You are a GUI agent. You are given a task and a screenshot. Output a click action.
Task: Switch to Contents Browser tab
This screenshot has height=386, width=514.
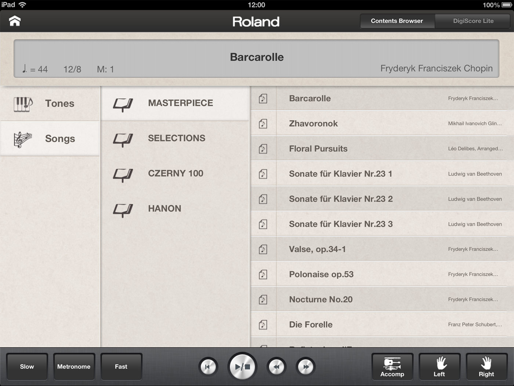397,21
